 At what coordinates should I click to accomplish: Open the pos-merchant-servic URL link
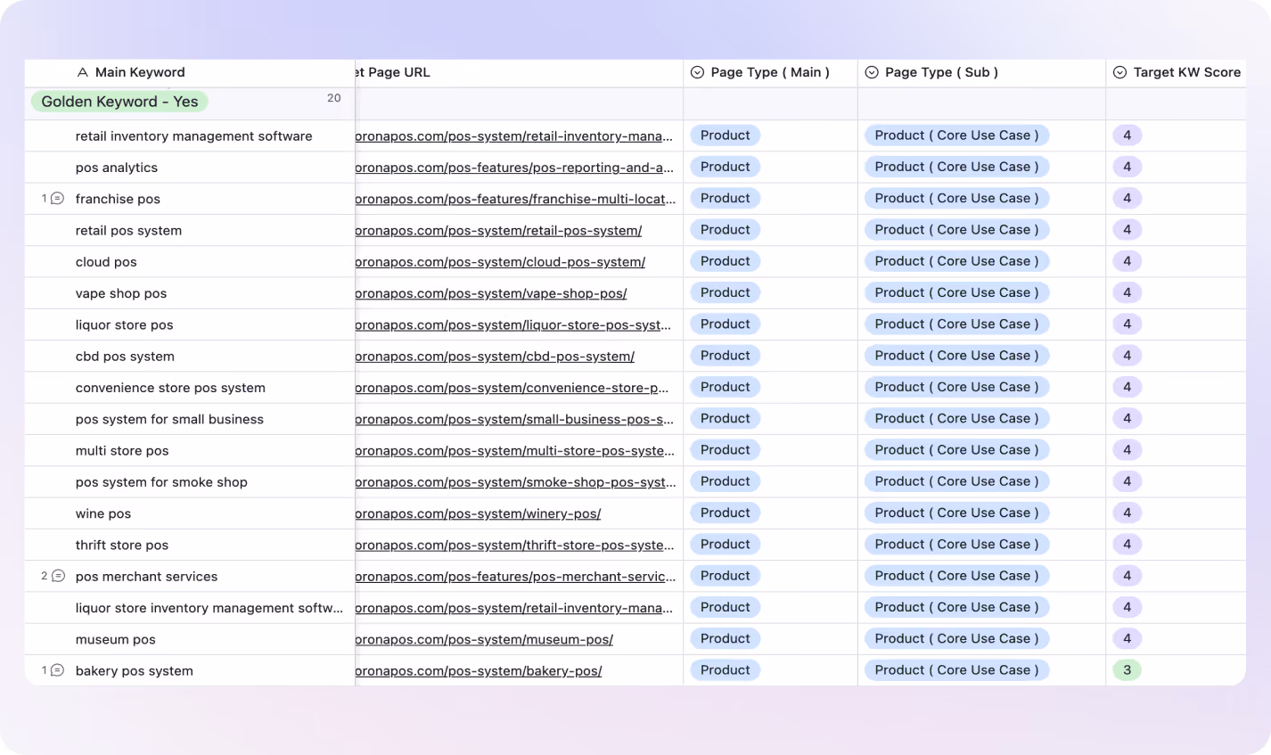pyautogui.click(x=515, y=577)
